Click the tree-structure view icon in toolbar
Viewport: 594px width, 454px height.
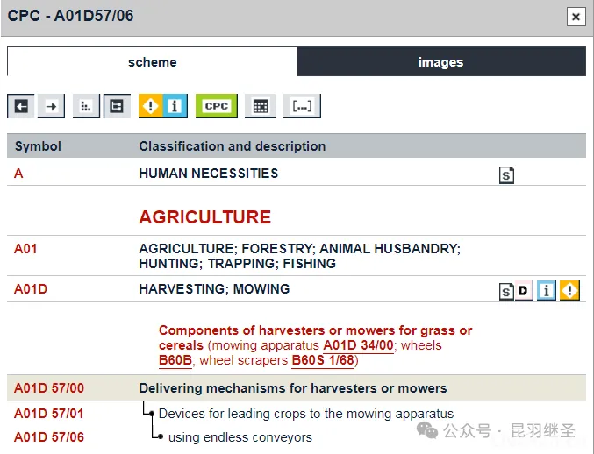[116, 106]
